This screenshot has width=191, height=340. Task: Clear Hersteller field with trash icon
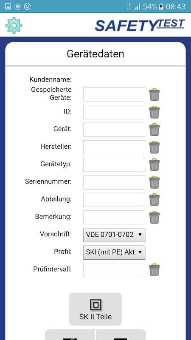pyautogui.click(x=154, y=147)
